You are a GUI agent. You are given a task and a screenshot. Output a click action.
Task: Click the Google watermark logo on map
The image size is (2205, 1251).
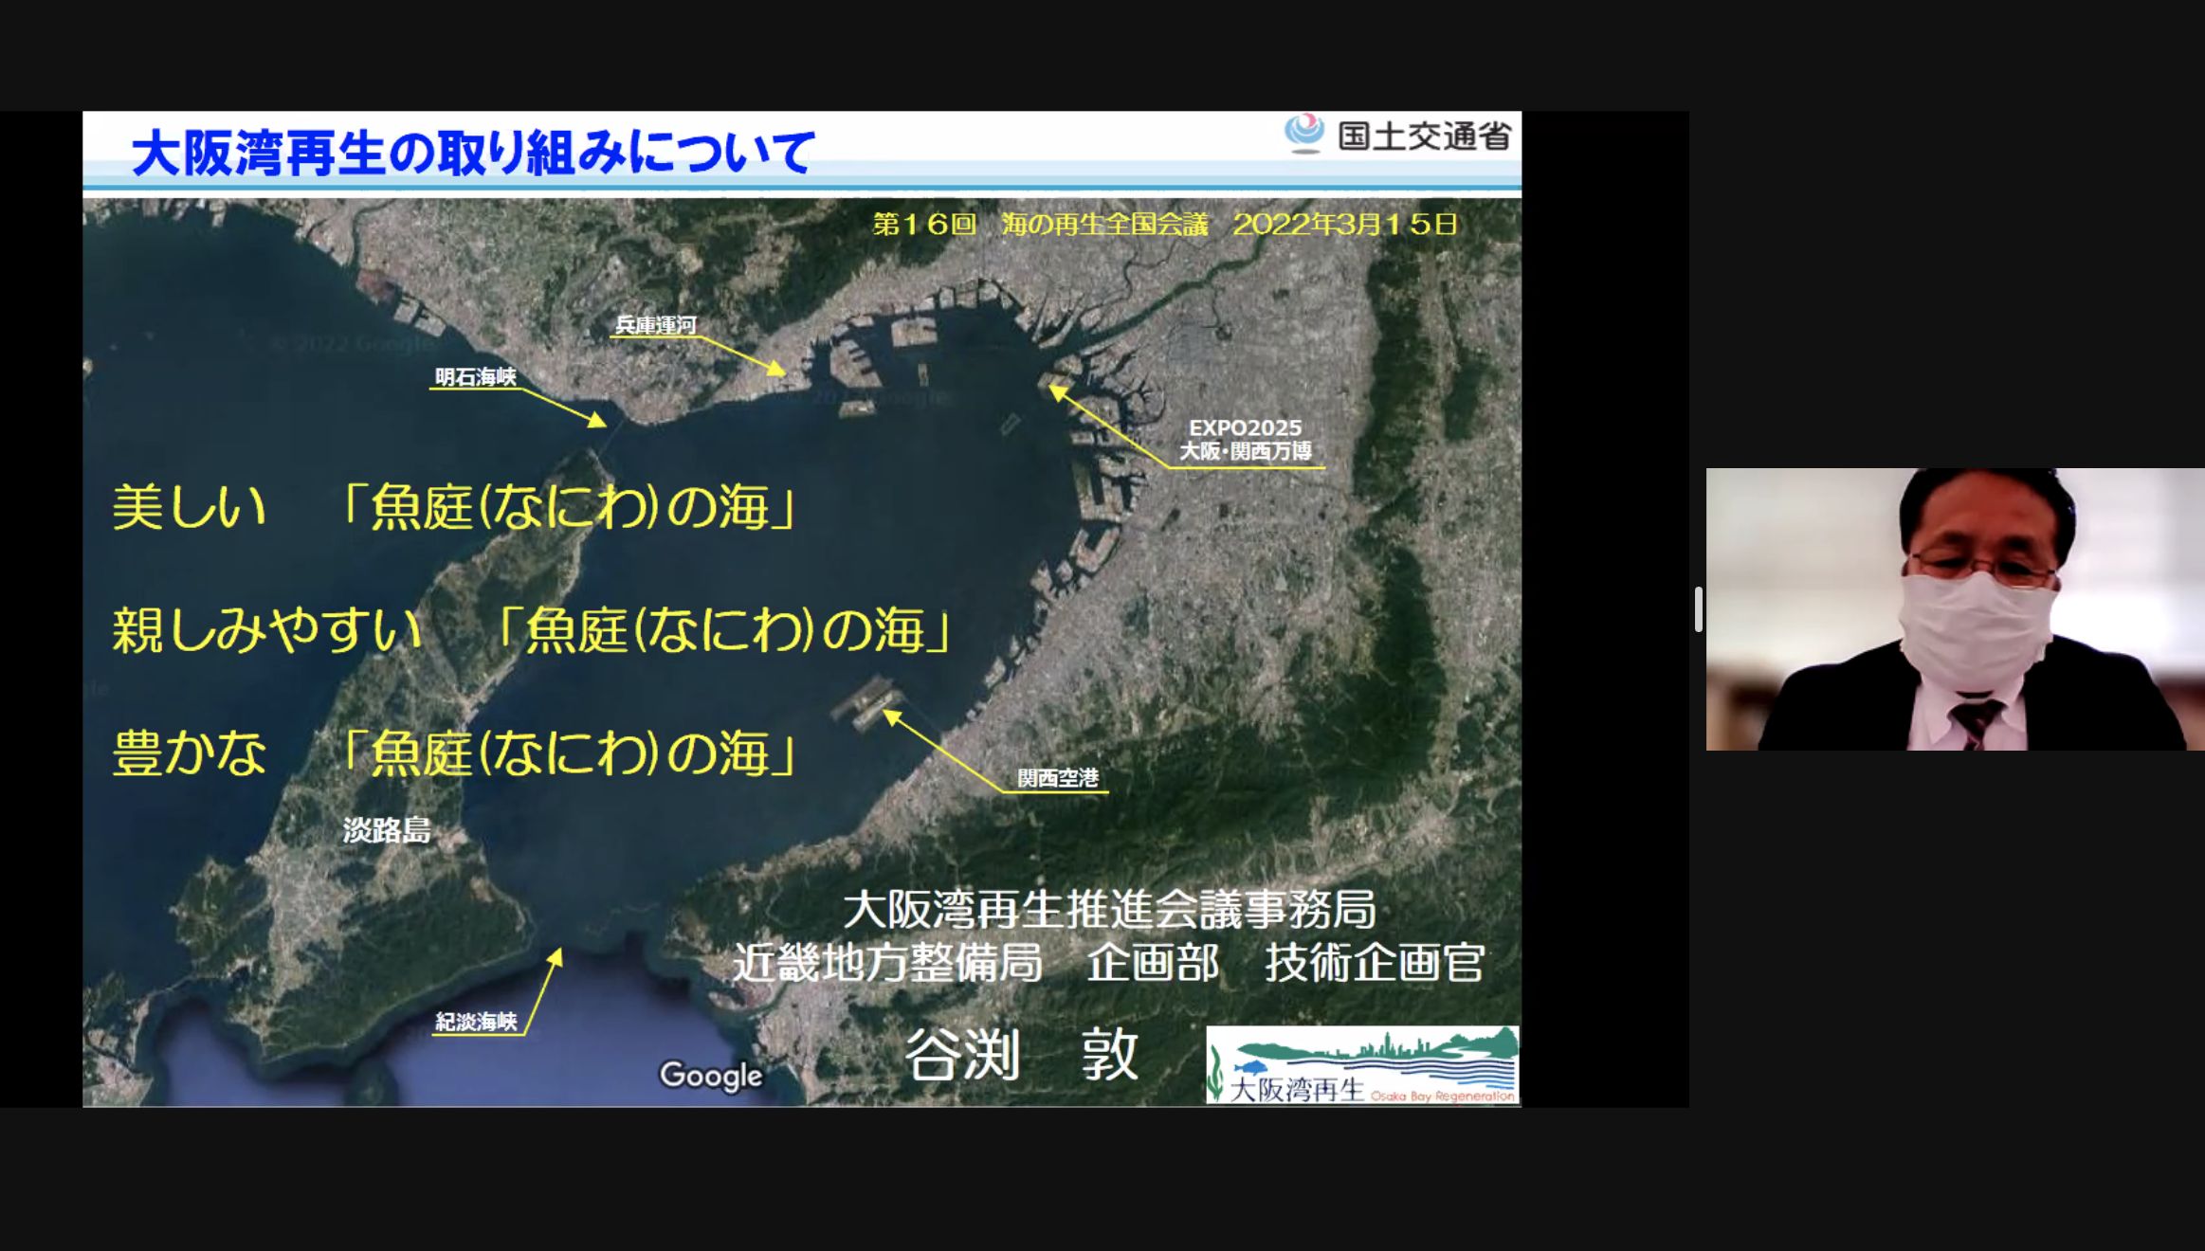coord(711,1075)
